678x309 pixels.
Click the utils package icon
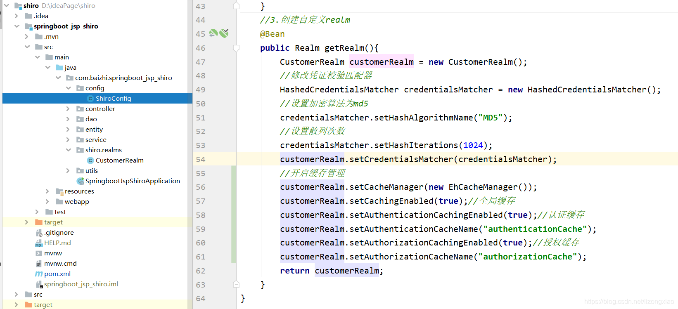pyautogui.click(x=80, y=171)
